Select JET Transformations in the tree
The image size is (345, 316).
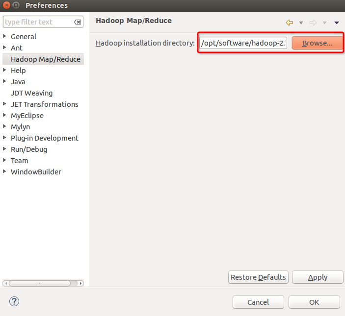(x=45, y=104)
